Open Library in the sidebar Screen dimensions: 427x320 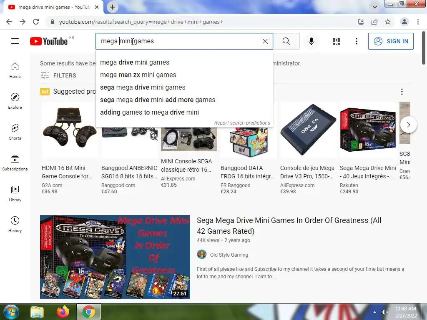click(x=15, y=194)
